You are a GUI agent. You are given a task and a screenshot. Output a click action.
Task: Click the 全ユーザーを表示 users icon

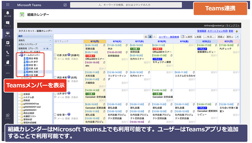click(x=22, y=52)
